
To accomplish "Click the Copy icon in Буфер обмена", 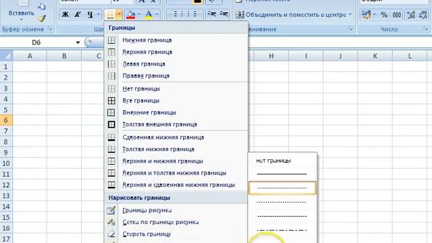I will click(x=41, y=6).
